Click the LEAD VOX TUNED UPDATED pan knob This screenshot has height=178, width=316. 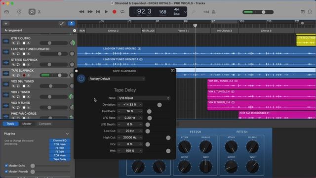(72, 54)
